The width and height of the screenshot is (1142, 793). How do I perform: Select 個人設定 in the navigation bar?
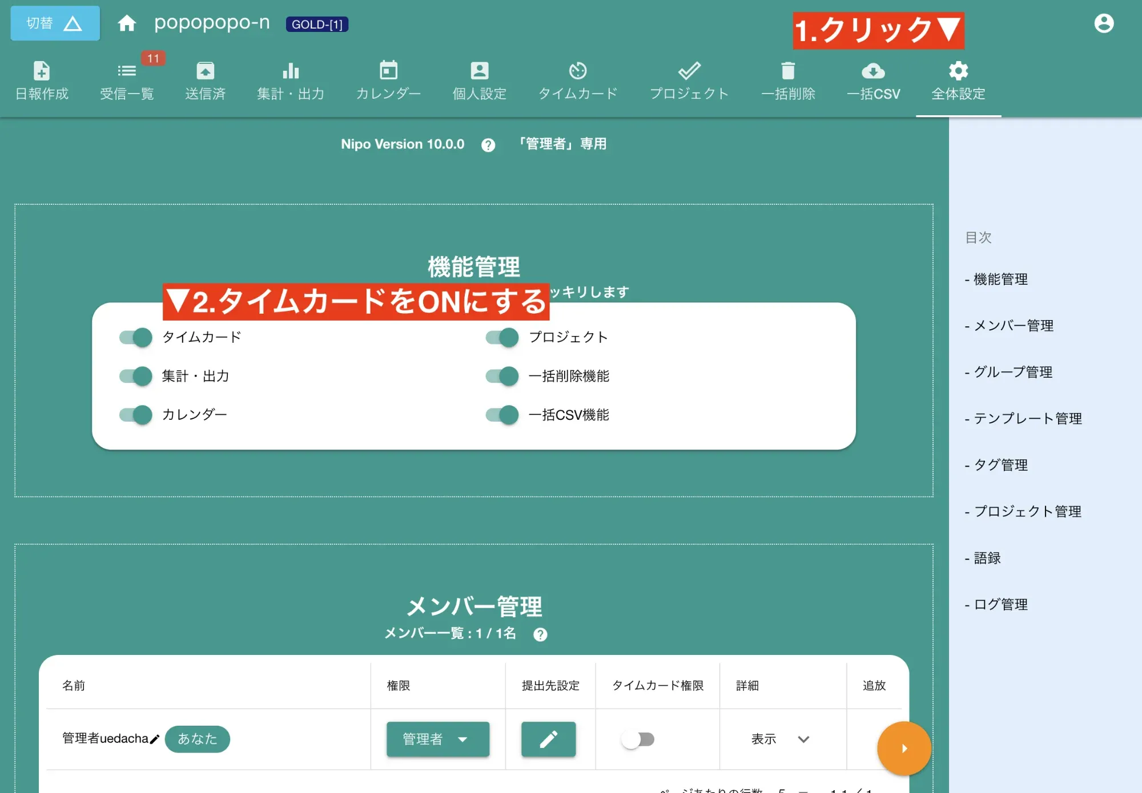click(x=479, y=80)
